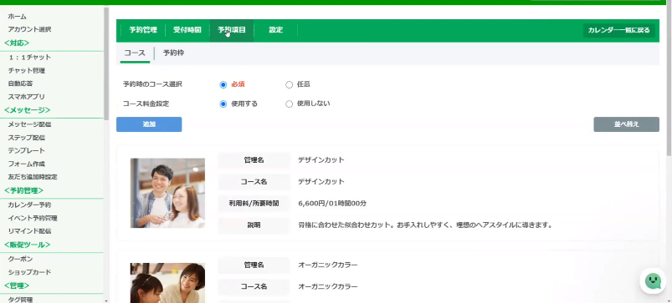Open クーポン in sidebar
This screenshot has width=672, height=303.
point(20,259)
